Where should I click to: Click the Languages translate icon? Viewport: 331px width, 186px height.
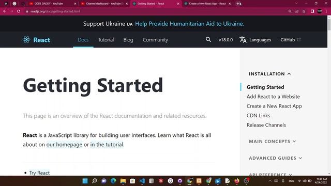[243, 40]
